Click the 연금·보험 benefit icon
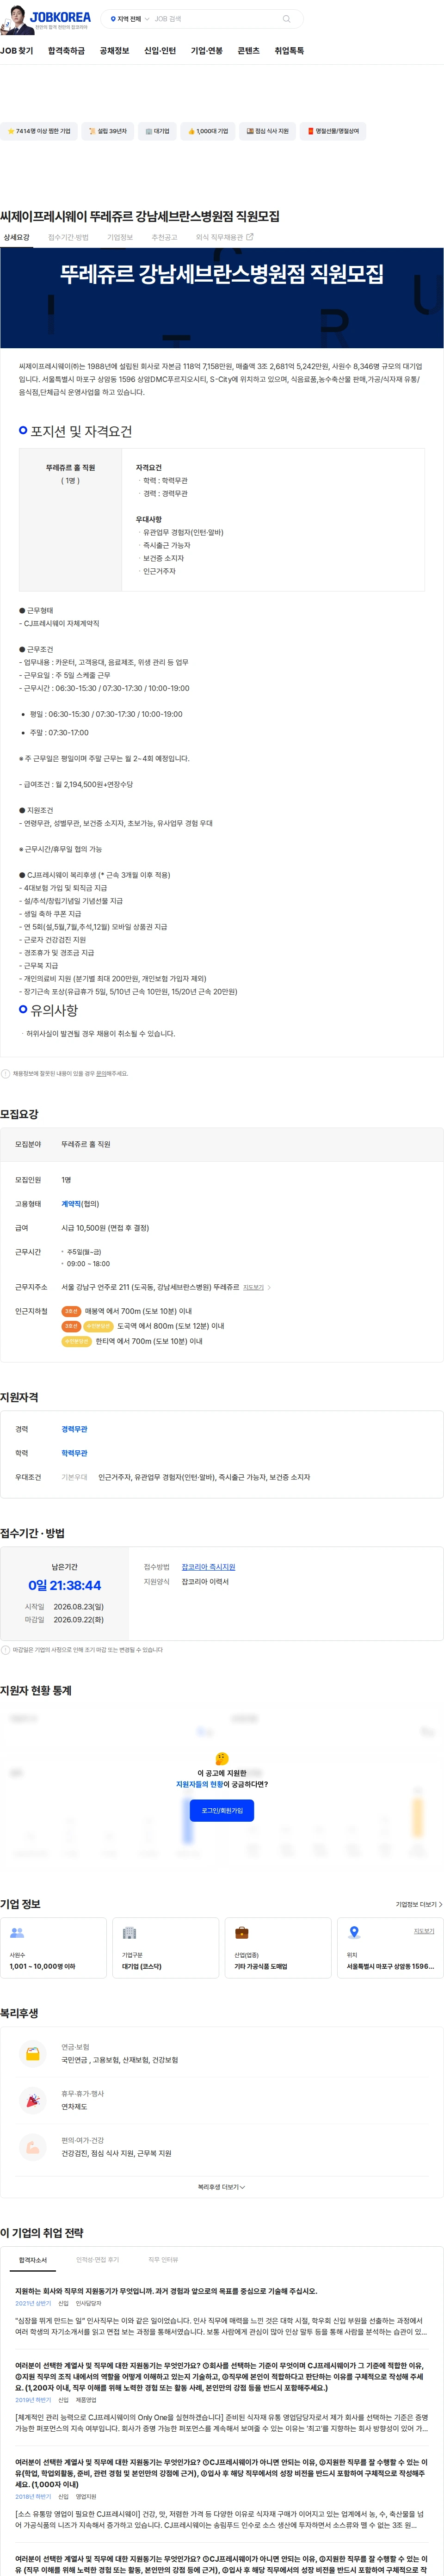 32,2053
